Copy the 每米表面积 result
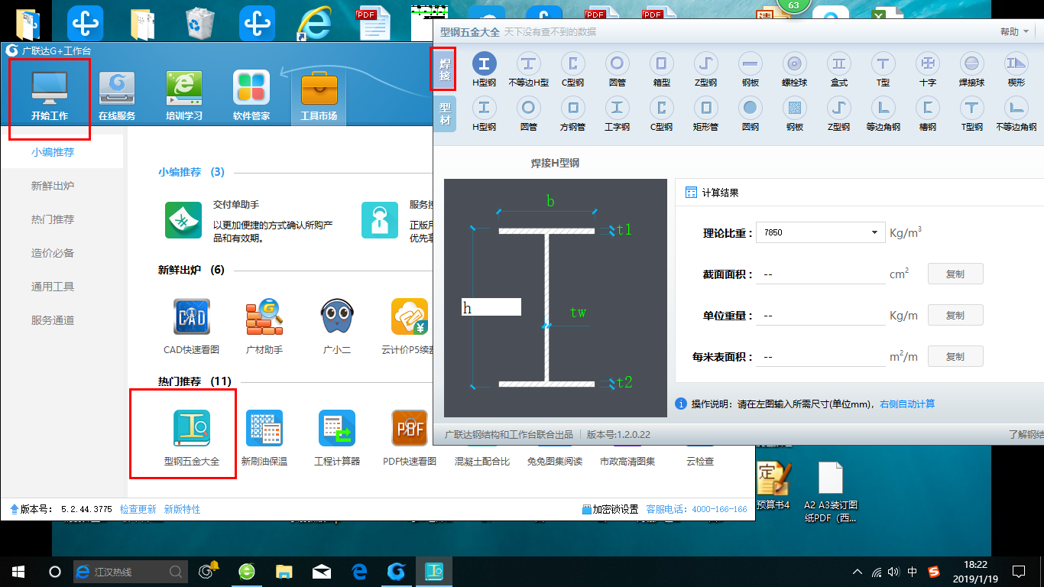This screenshot has width=1044, height=587. (x=955, y=356)
